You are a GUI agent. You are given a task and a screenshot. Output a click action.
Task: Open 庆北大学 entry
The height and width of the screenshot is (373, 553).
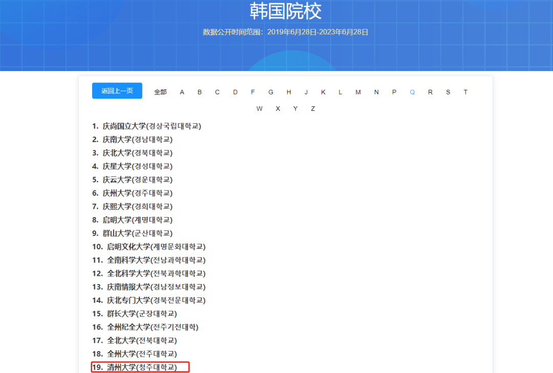pyautogui.click(x=138, y=152)
